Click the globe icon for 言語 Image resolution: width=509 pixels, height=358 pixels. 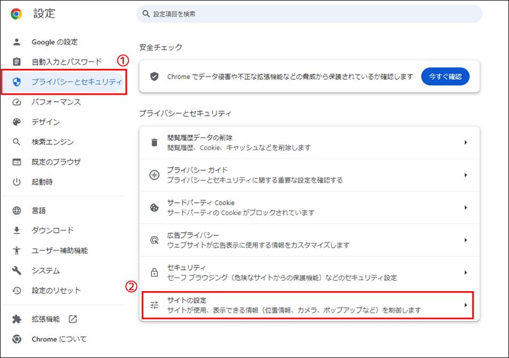click(17, 210)
